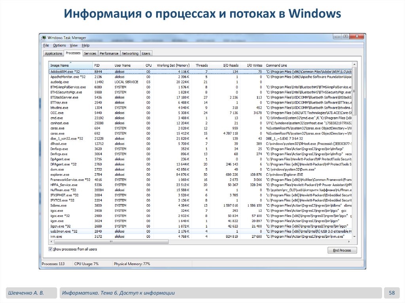Click the End Process button
The height and width of the screenshot is (303, 405).
pos(342,250)
